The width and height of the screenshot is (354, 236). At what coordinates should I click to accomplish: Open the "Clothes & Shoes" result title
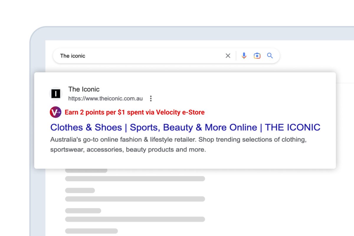coord(185,127)
